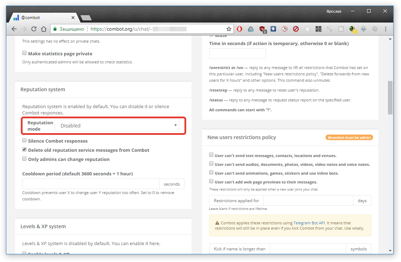
Task: Check Only admins can change reputation
Action: (x=24, y=158)
